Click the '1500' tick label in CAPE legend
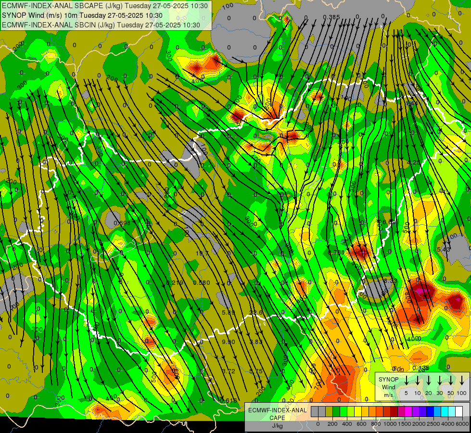This screenshot has height=433, width=471. 405,424
